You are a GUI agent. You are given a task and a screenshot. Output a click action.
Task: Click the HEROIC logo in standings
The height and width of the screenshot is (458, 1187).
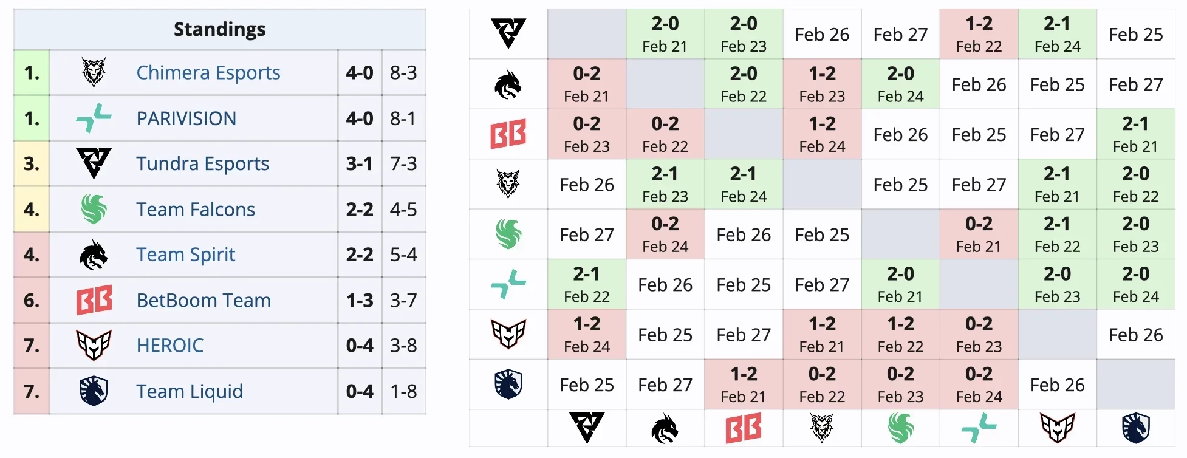tap(94, 345)
